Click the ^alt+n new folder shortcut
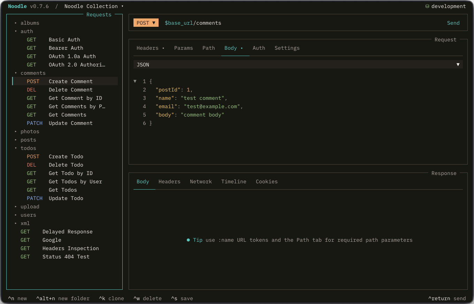This screenshot has height=304, width=474. (63, 298)
